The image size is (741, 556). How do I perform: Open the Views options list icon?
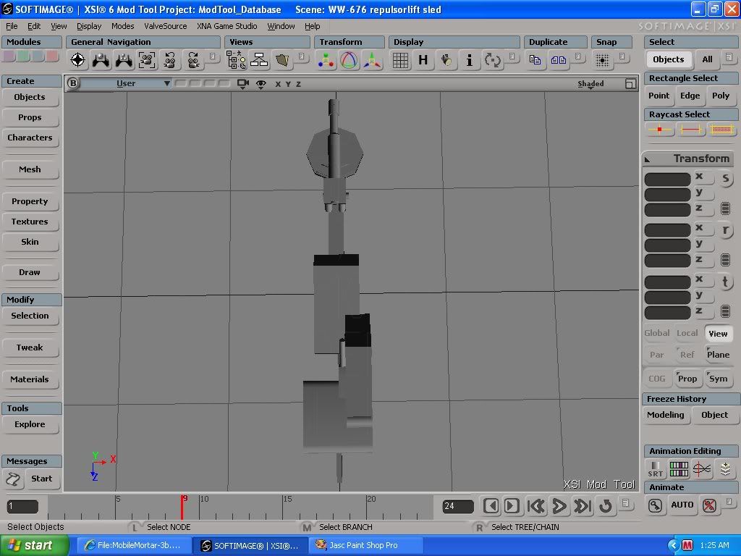pos(301,56)
